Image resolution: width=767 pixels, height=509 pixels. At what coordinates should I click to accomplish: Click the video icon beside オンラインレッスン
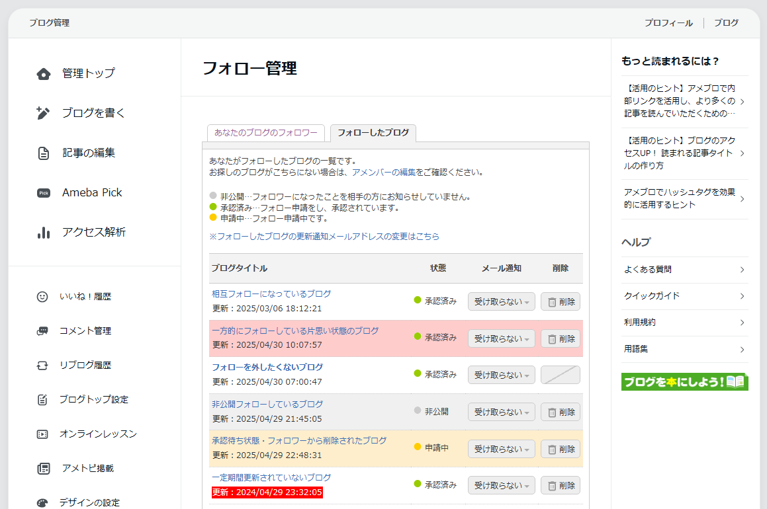point(42,434)
